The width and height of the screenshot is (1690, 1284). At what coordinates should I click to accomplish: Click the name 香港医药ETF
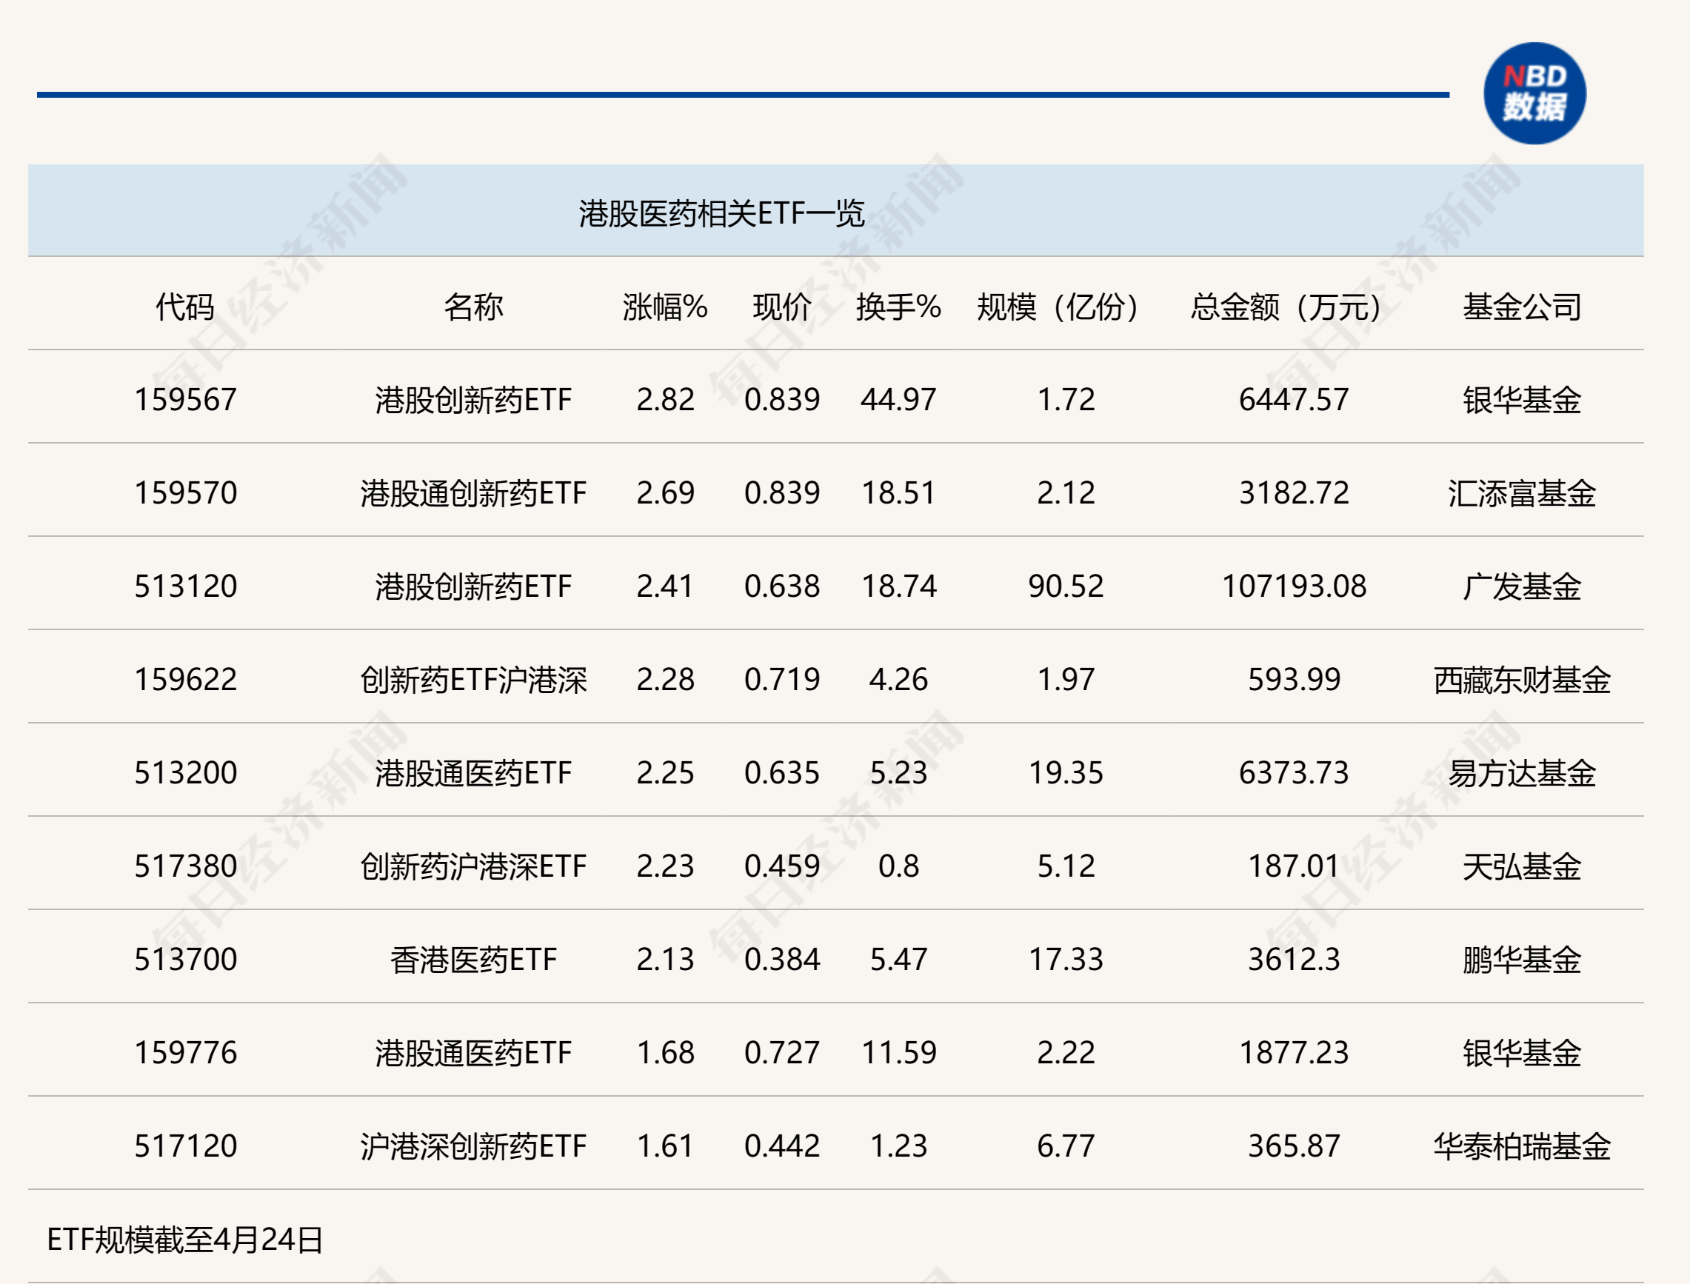(473, 959)
